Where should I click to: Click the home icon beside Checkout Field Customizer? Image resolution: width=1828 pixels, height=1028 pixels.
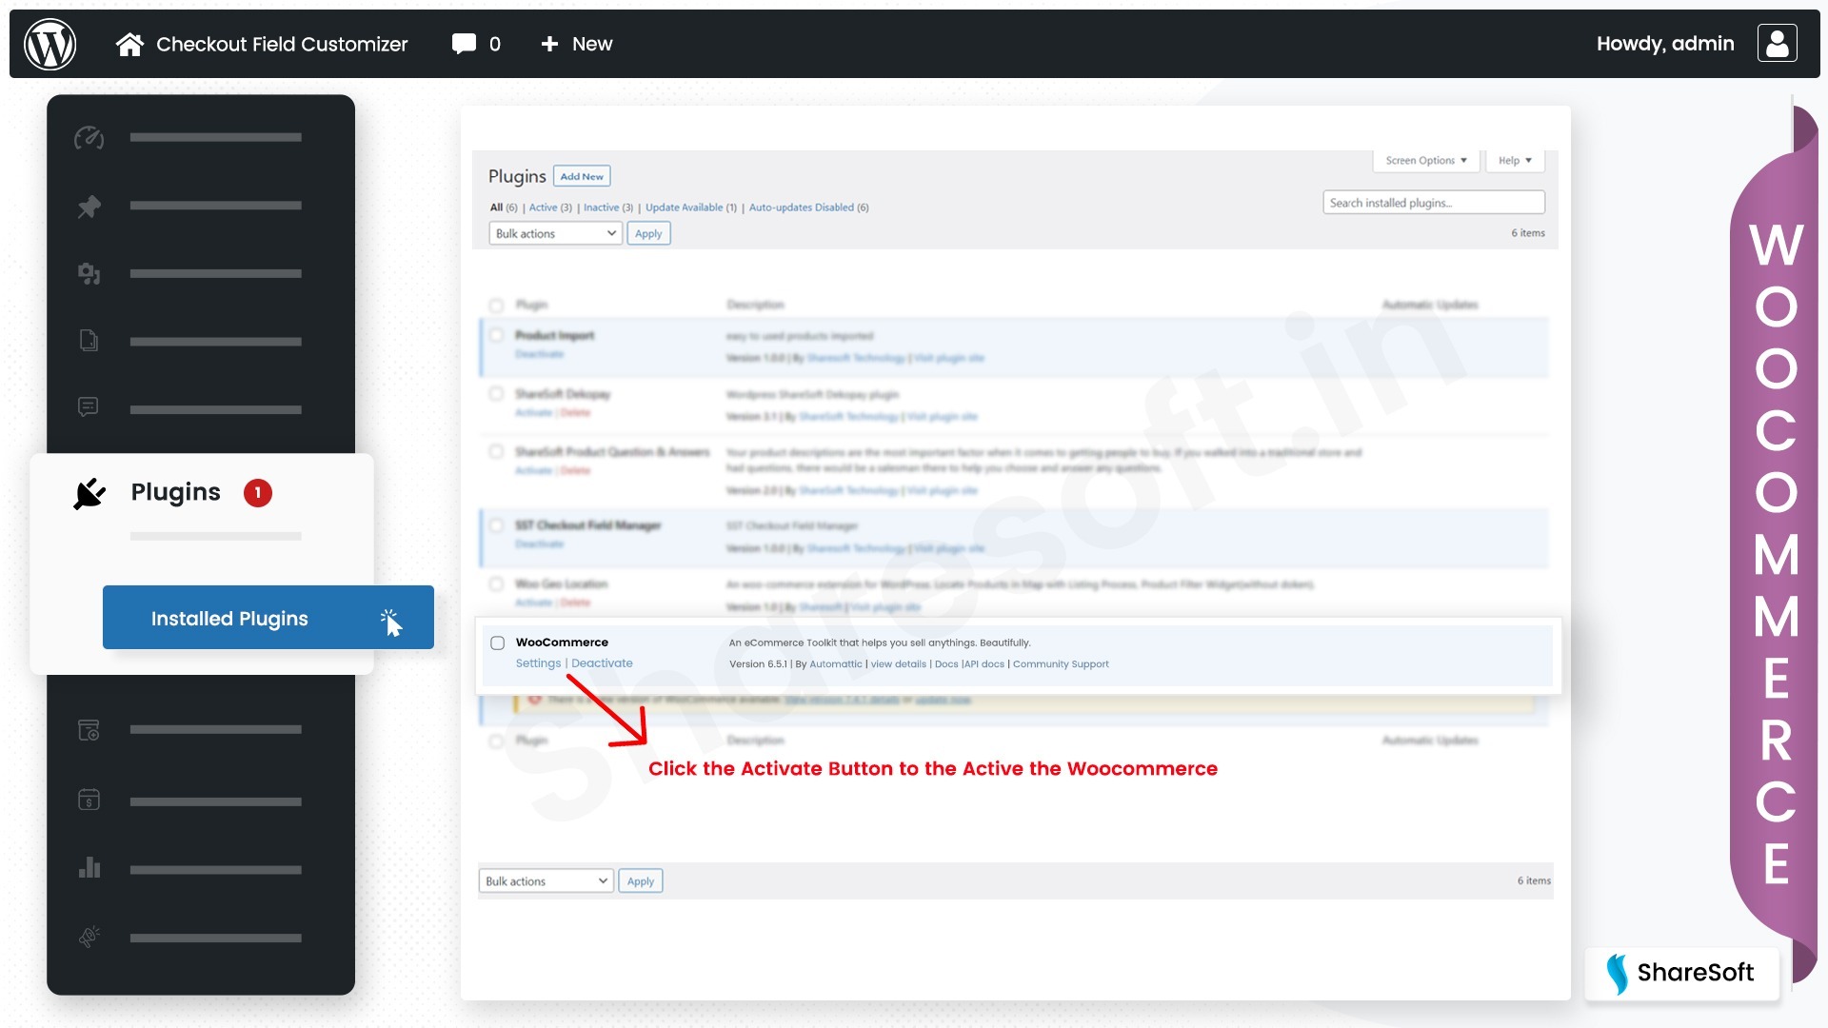tap(129, 44)
